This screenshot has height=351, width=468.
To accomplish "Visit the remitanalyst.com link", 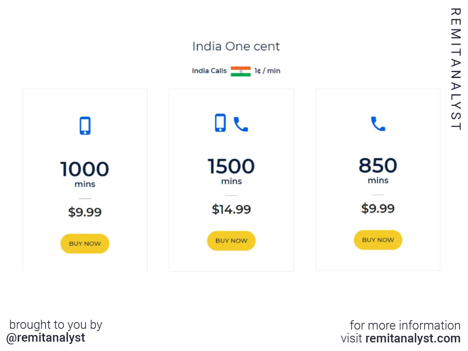I will coord(413,338).
